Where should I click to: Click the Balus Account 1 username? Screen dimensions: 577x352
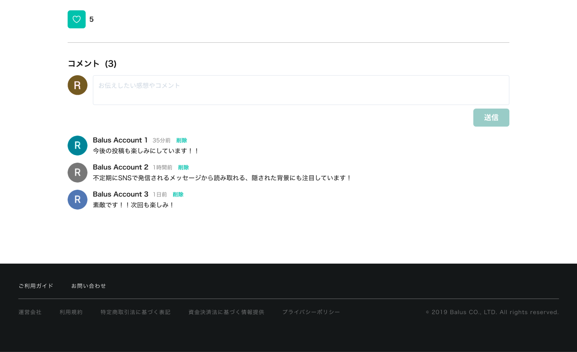[x=120, y=140]
